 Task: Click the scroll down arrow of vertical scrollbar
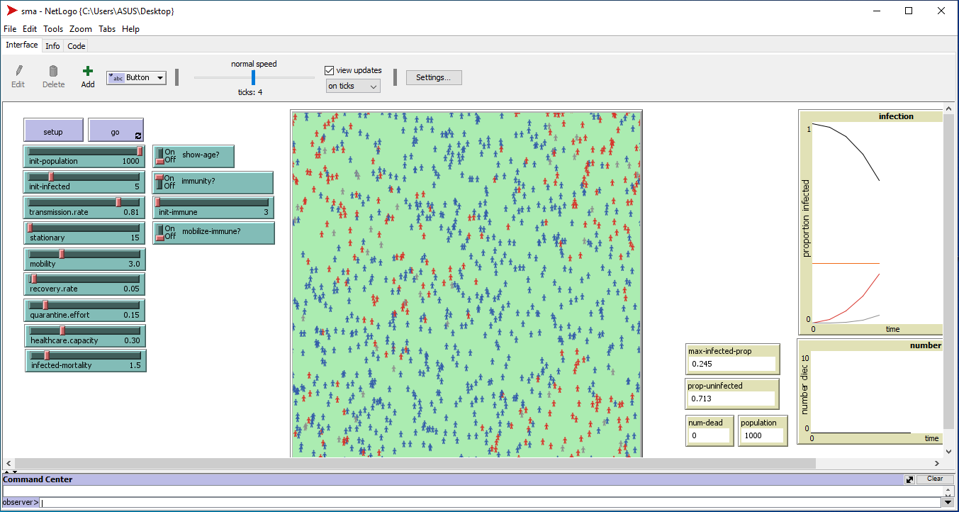948,452
